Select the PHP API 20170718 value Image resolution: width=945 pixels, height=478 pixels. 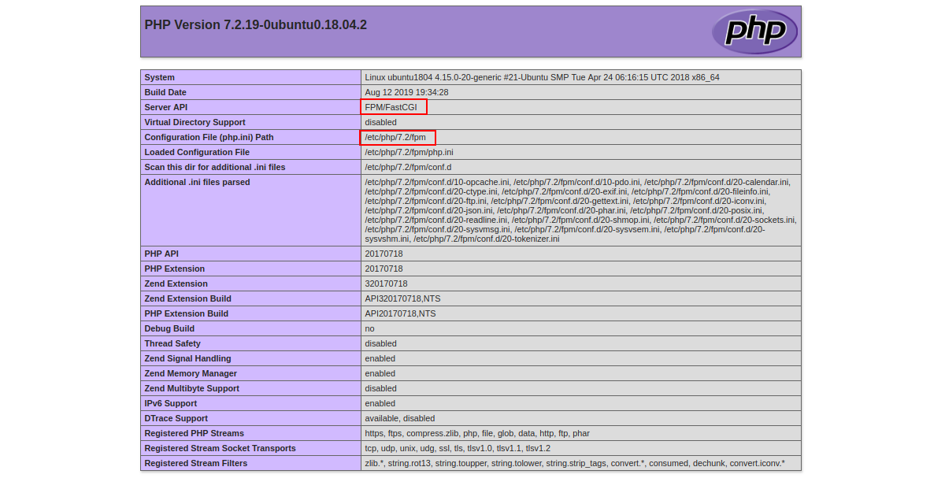click(x=384, y=254)
